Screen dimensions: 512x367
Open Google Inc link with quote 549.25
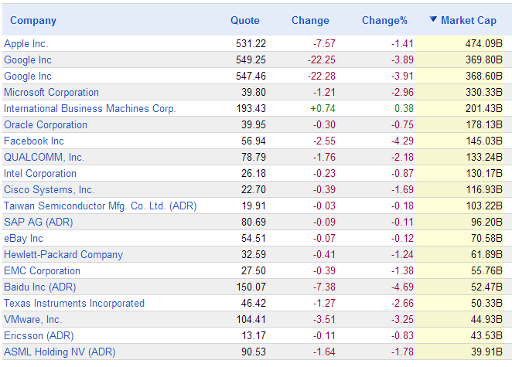tap(28, 60)
